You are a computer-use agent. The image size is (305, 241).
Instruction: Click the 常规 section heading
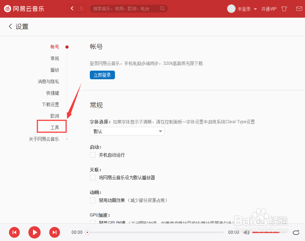point(96,105)
